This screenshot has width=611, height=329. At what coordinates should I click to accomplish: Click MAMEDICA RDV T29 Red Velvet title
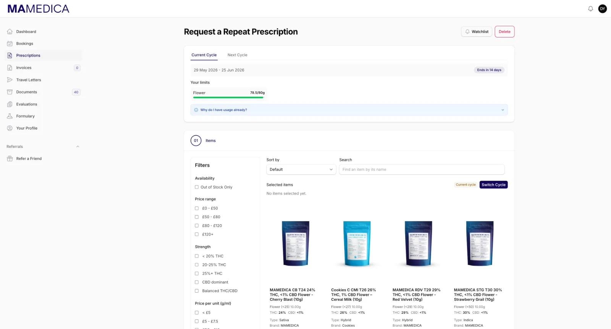(x=417, y=295)
